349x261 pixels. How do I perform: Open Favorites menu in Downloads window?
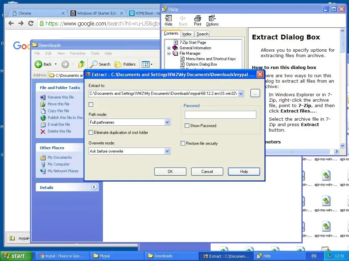point(77,53)
